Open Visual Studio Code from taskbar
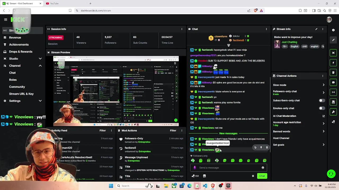This screenshot has height=190, width=339. click(205, 186)
